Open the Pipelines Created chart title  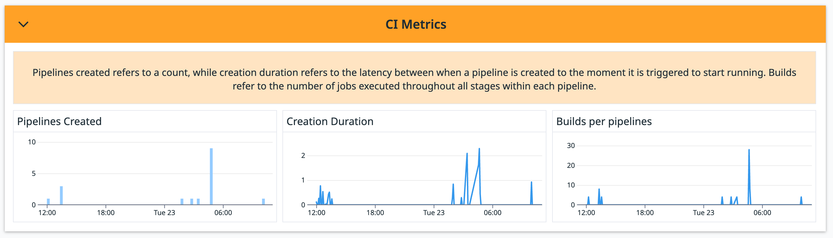coord(59,122)
